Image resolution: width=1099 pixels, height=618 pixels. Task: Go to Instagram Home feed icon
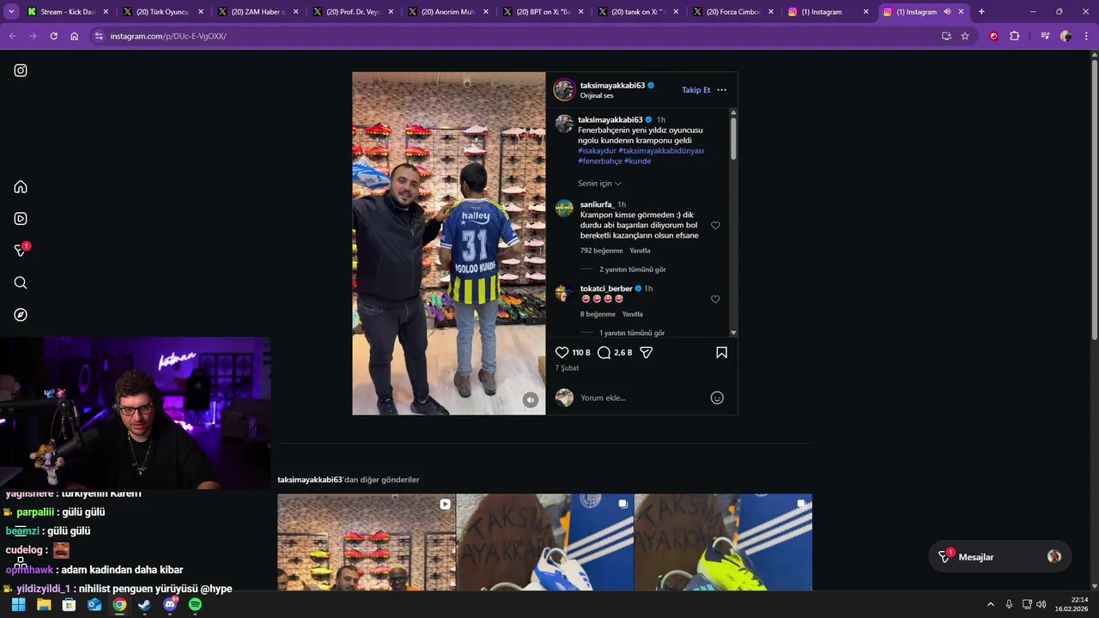pyautogui.click(x=21, y=187)
